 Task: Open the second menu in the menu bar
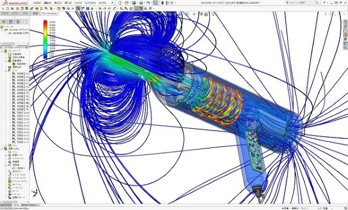tap(48, 3)
